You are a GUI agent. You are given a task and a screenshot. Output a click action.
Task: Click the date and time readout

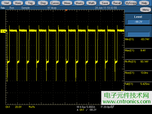point(106,8)
